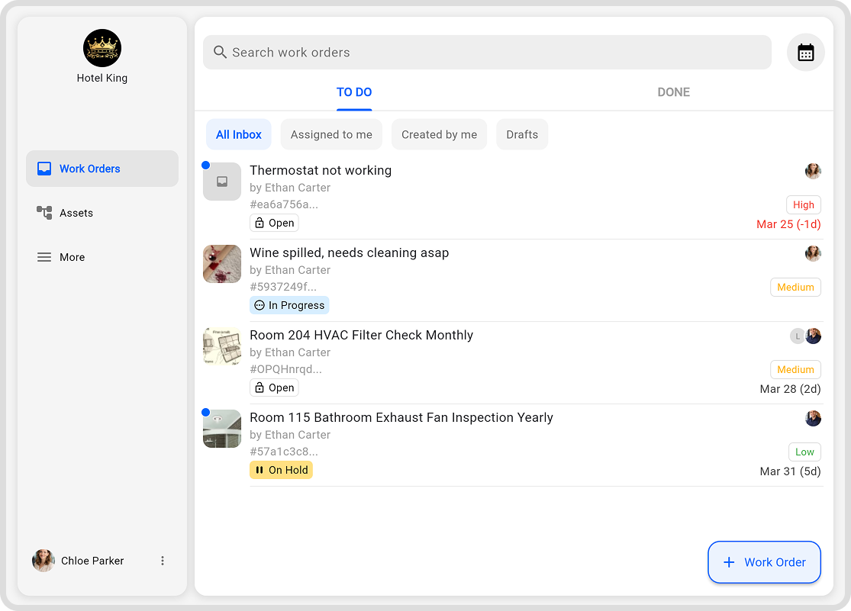Click the placeholder icon for Thermostat work order
851x611 pixels.
[x=222, y=182]
